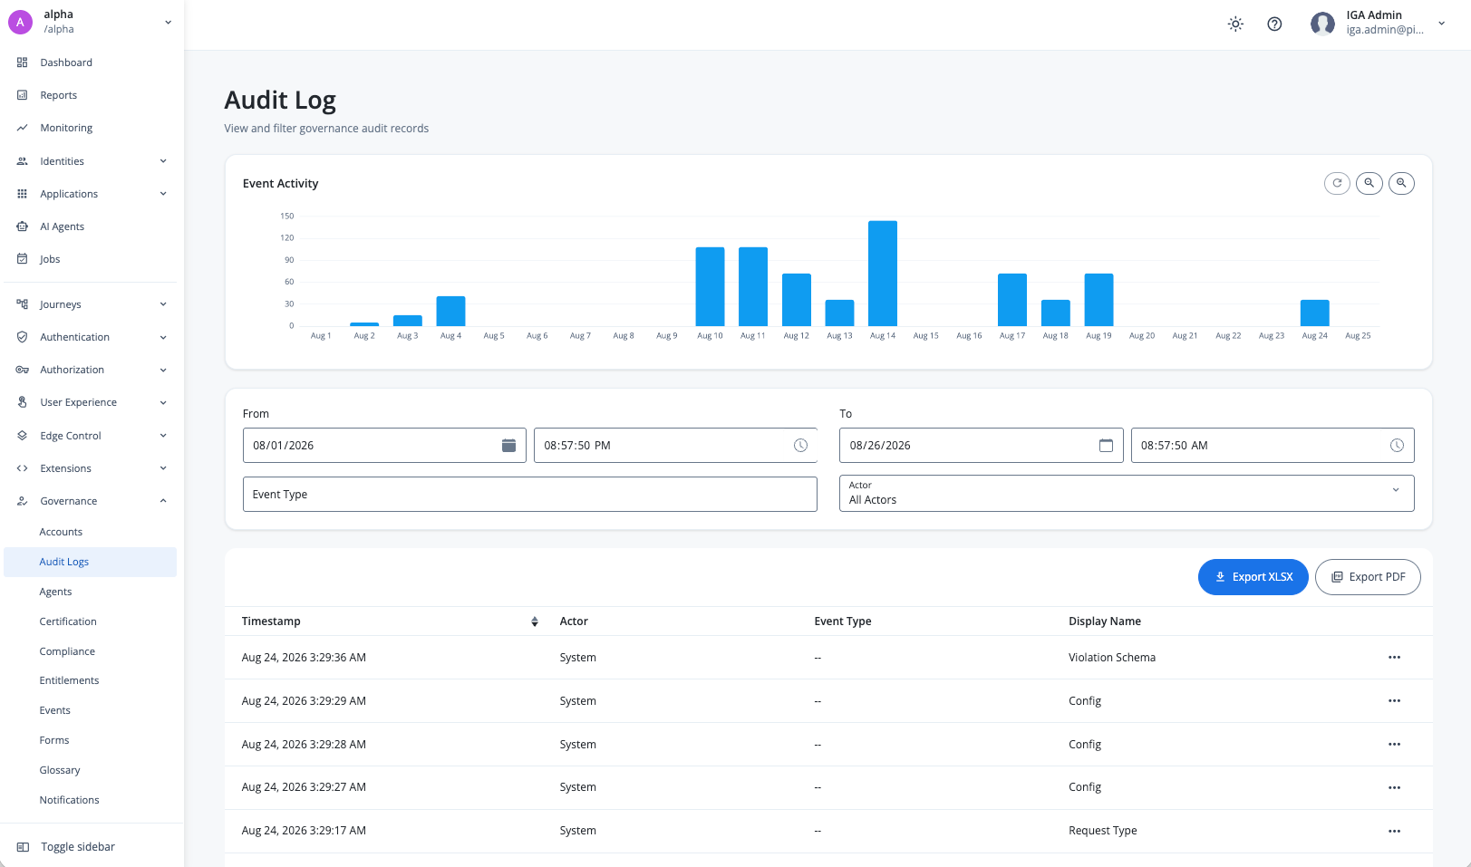Viewport: 1471px width, 867px height.
Task: Open Entitlements under Governance
Action: 69,680
